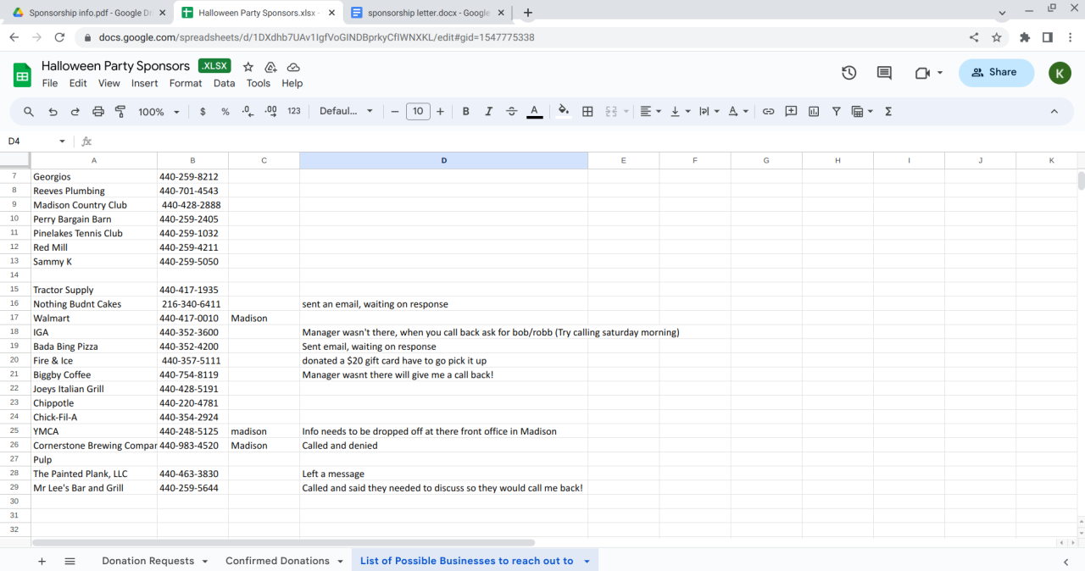This screenshot has height=571, width=1085.
Task: Check the document cloud status
Action: (293, 66)
